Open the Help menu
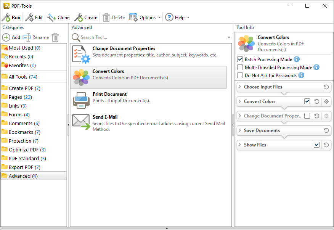The width and height of the screenshot is (334, 230). click(177, 17)
